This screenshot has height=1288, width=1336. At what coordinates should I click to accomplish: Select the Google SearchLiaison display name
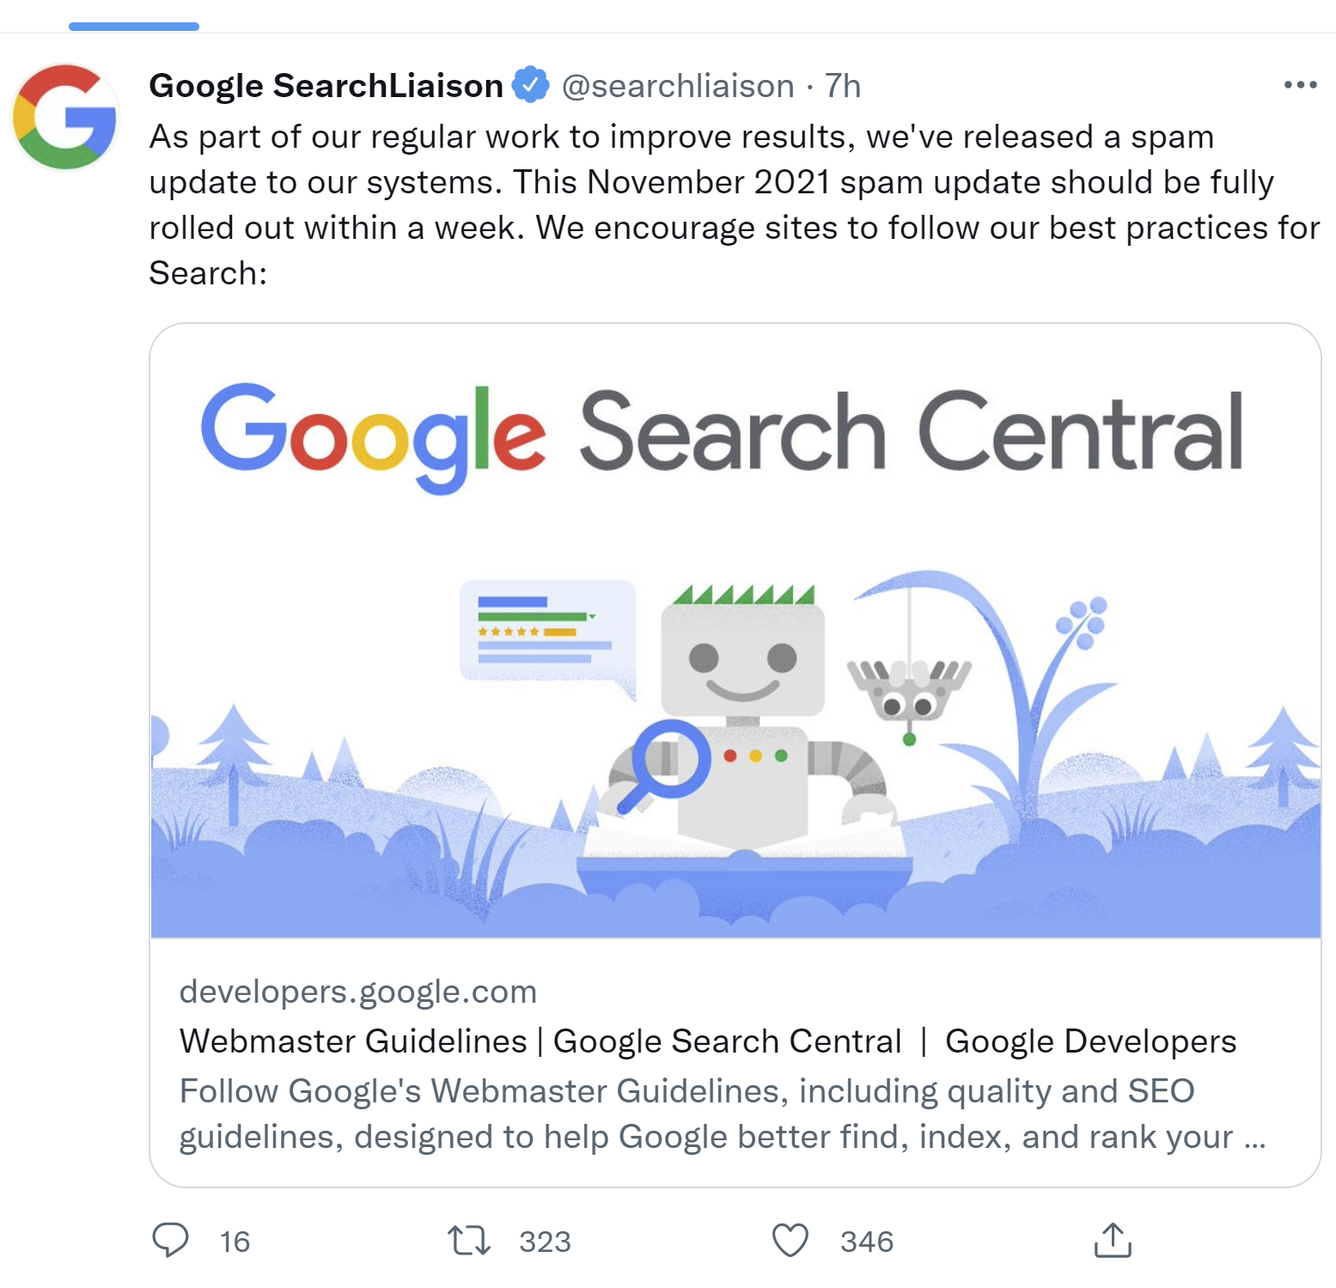pyautogui.click(x=326, y=85)
